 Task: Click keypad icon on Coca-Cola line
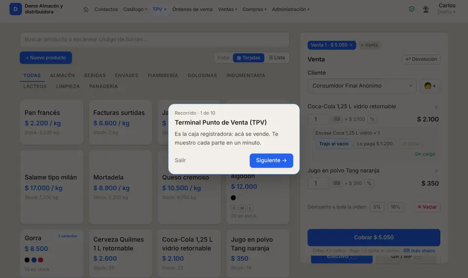pyautogui.click(x=337, y=119)
